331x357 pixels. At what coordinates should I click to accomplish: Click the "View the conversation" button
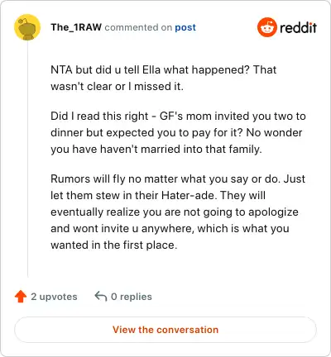(x=165, y=330)
